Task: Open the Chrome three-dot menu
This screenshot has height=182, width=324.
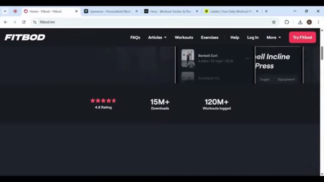Action: [318, 22]
